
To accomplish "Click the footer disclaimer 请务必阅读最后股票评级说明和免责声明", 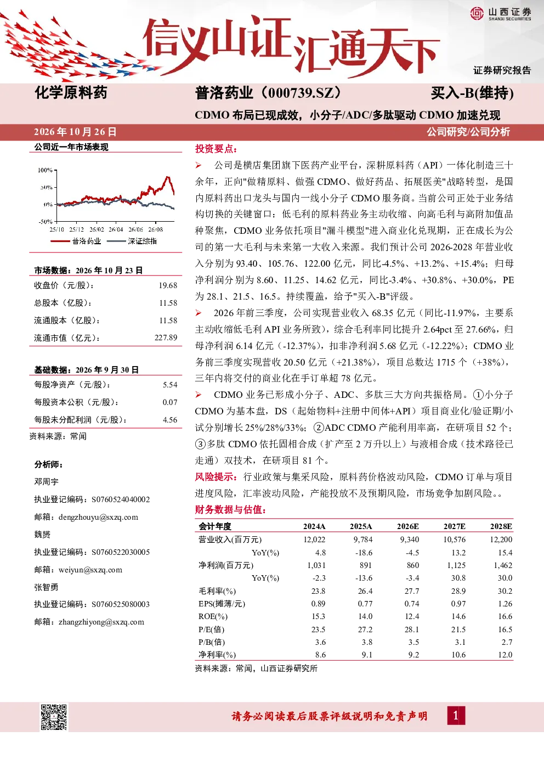I will [x=329, y=716].
